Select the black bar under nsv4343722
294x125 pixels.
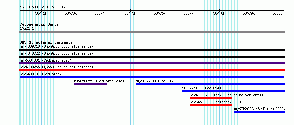point(152,57)
